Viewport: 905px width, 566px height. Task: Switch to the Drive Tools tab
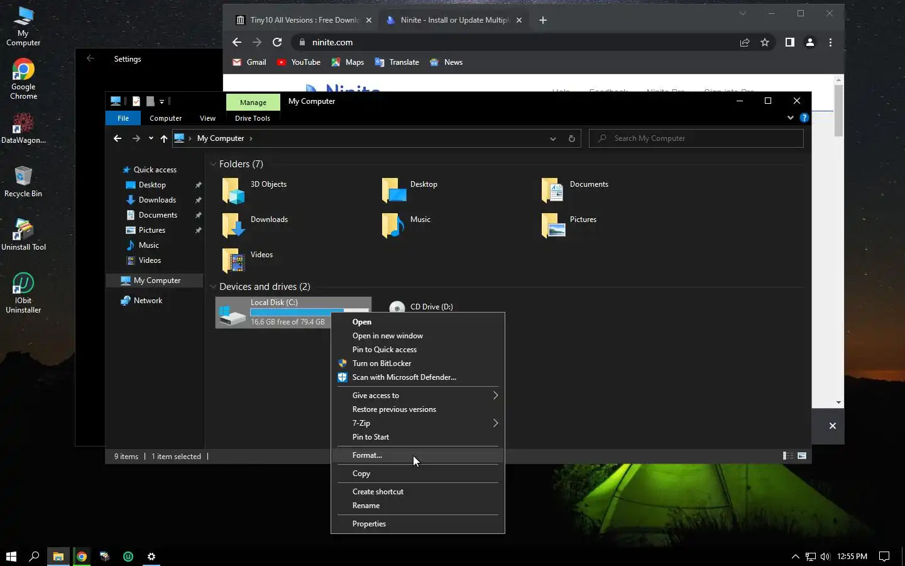point(253,118)
